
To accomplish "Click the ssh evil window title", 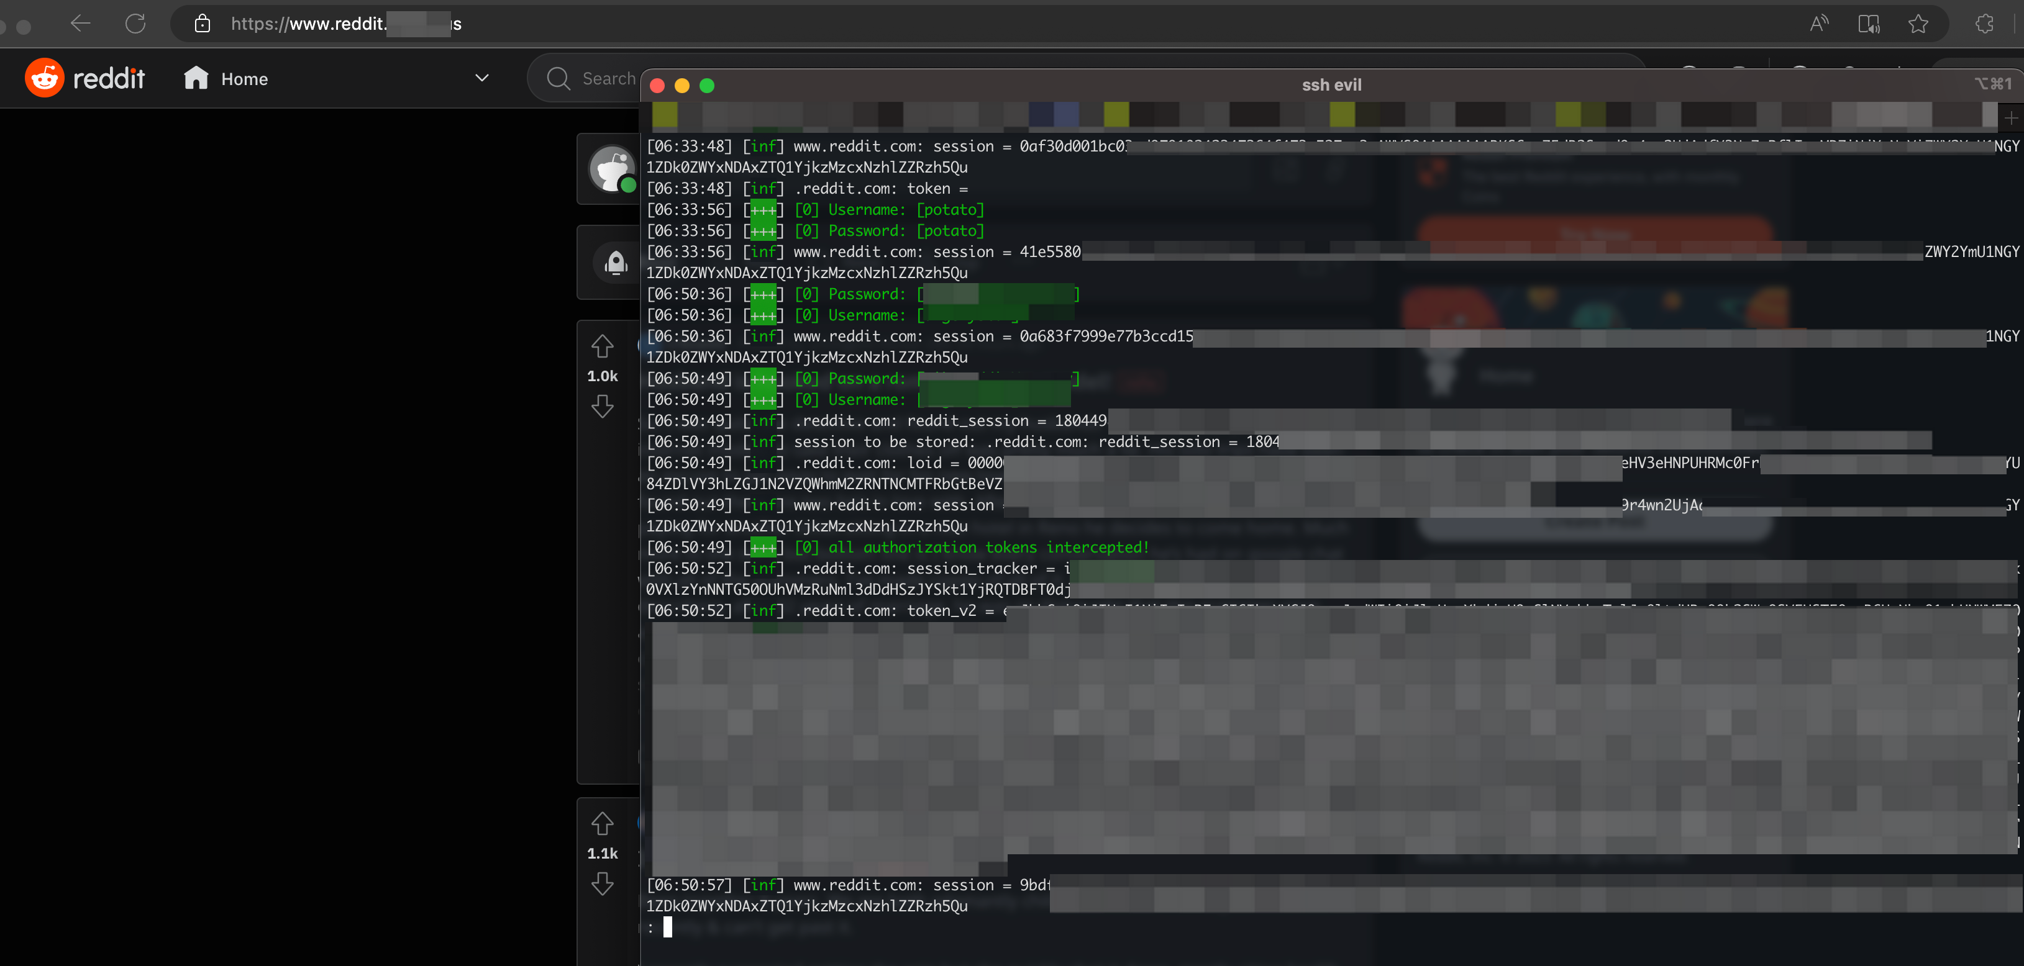I will (x=1331, y=85).
